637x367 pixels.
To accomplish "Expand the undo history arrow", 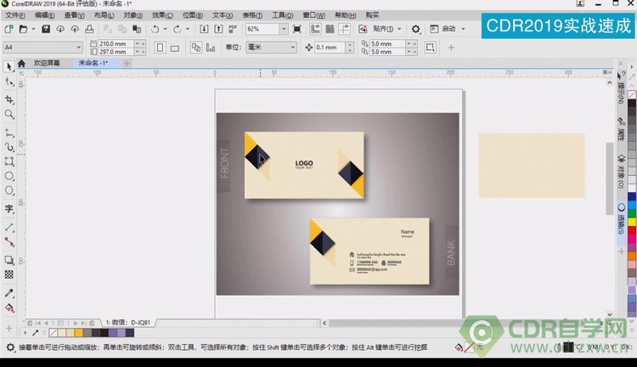I will tap(165, 29).
